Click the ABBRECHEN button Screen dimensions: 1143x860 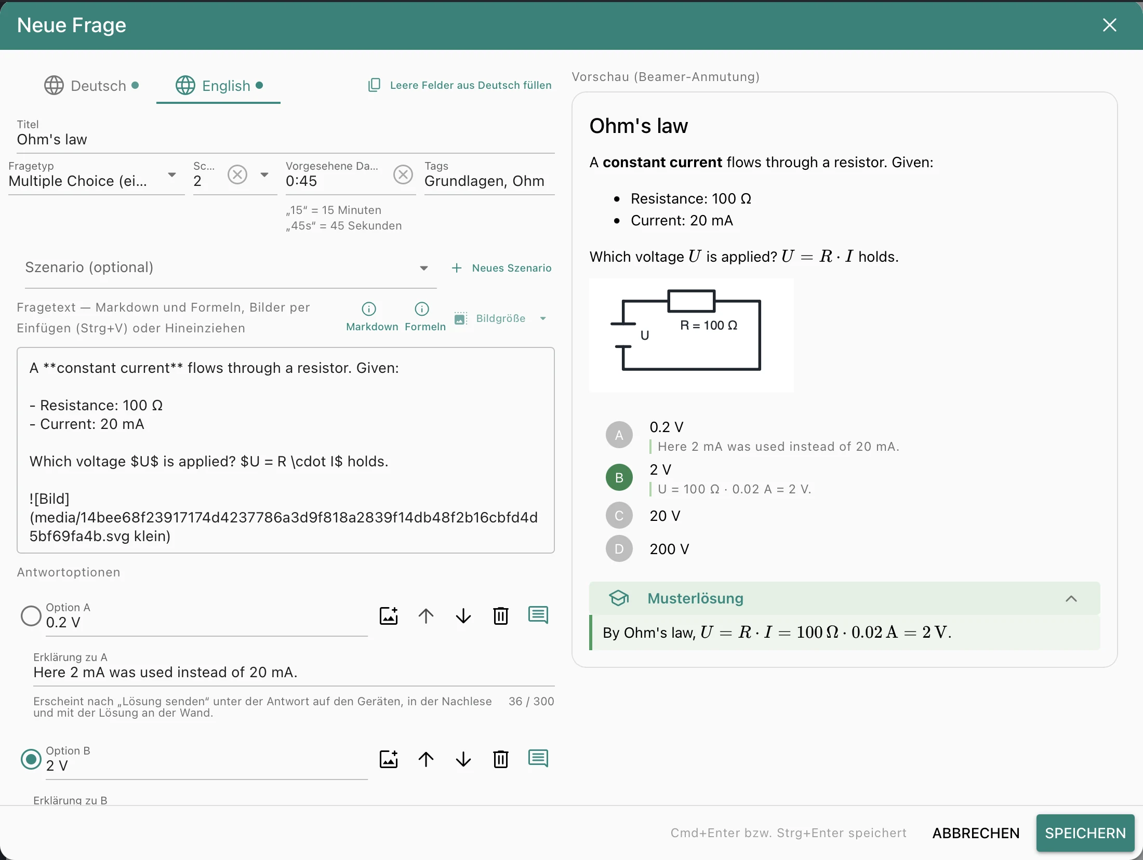(976, 833)
